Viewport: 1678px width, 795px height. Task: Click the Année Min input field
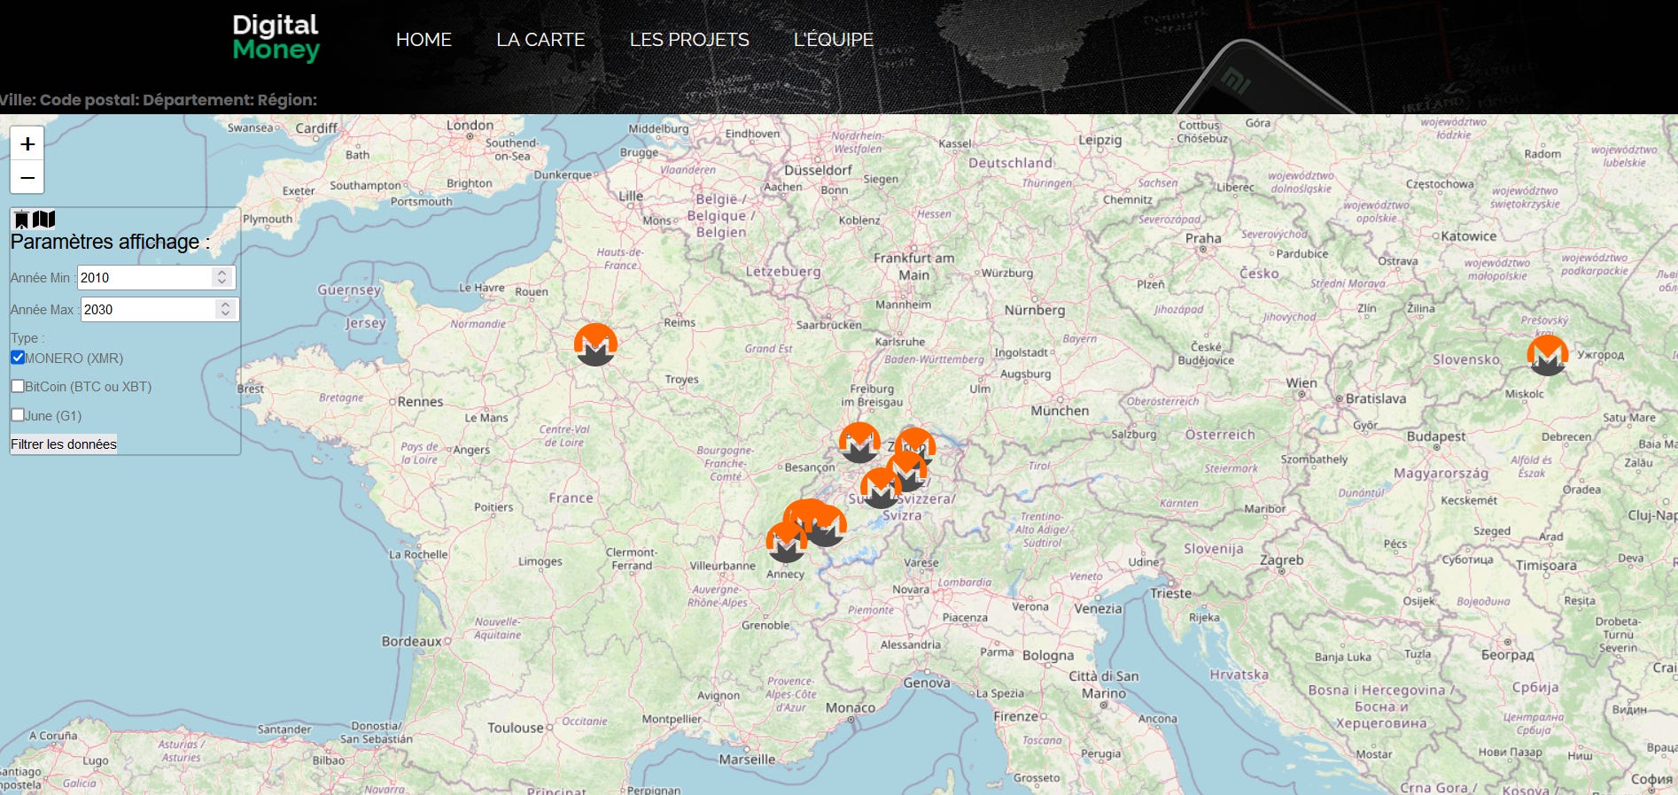(x=156, y=277)
